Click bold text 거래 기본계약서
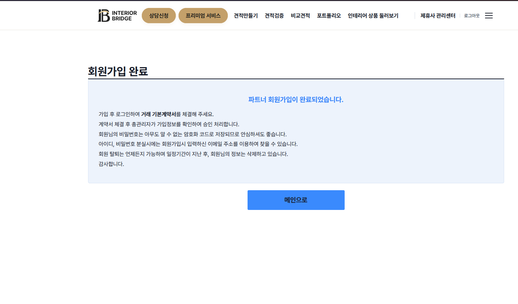518x304 pixels. [x=158, y=114]
